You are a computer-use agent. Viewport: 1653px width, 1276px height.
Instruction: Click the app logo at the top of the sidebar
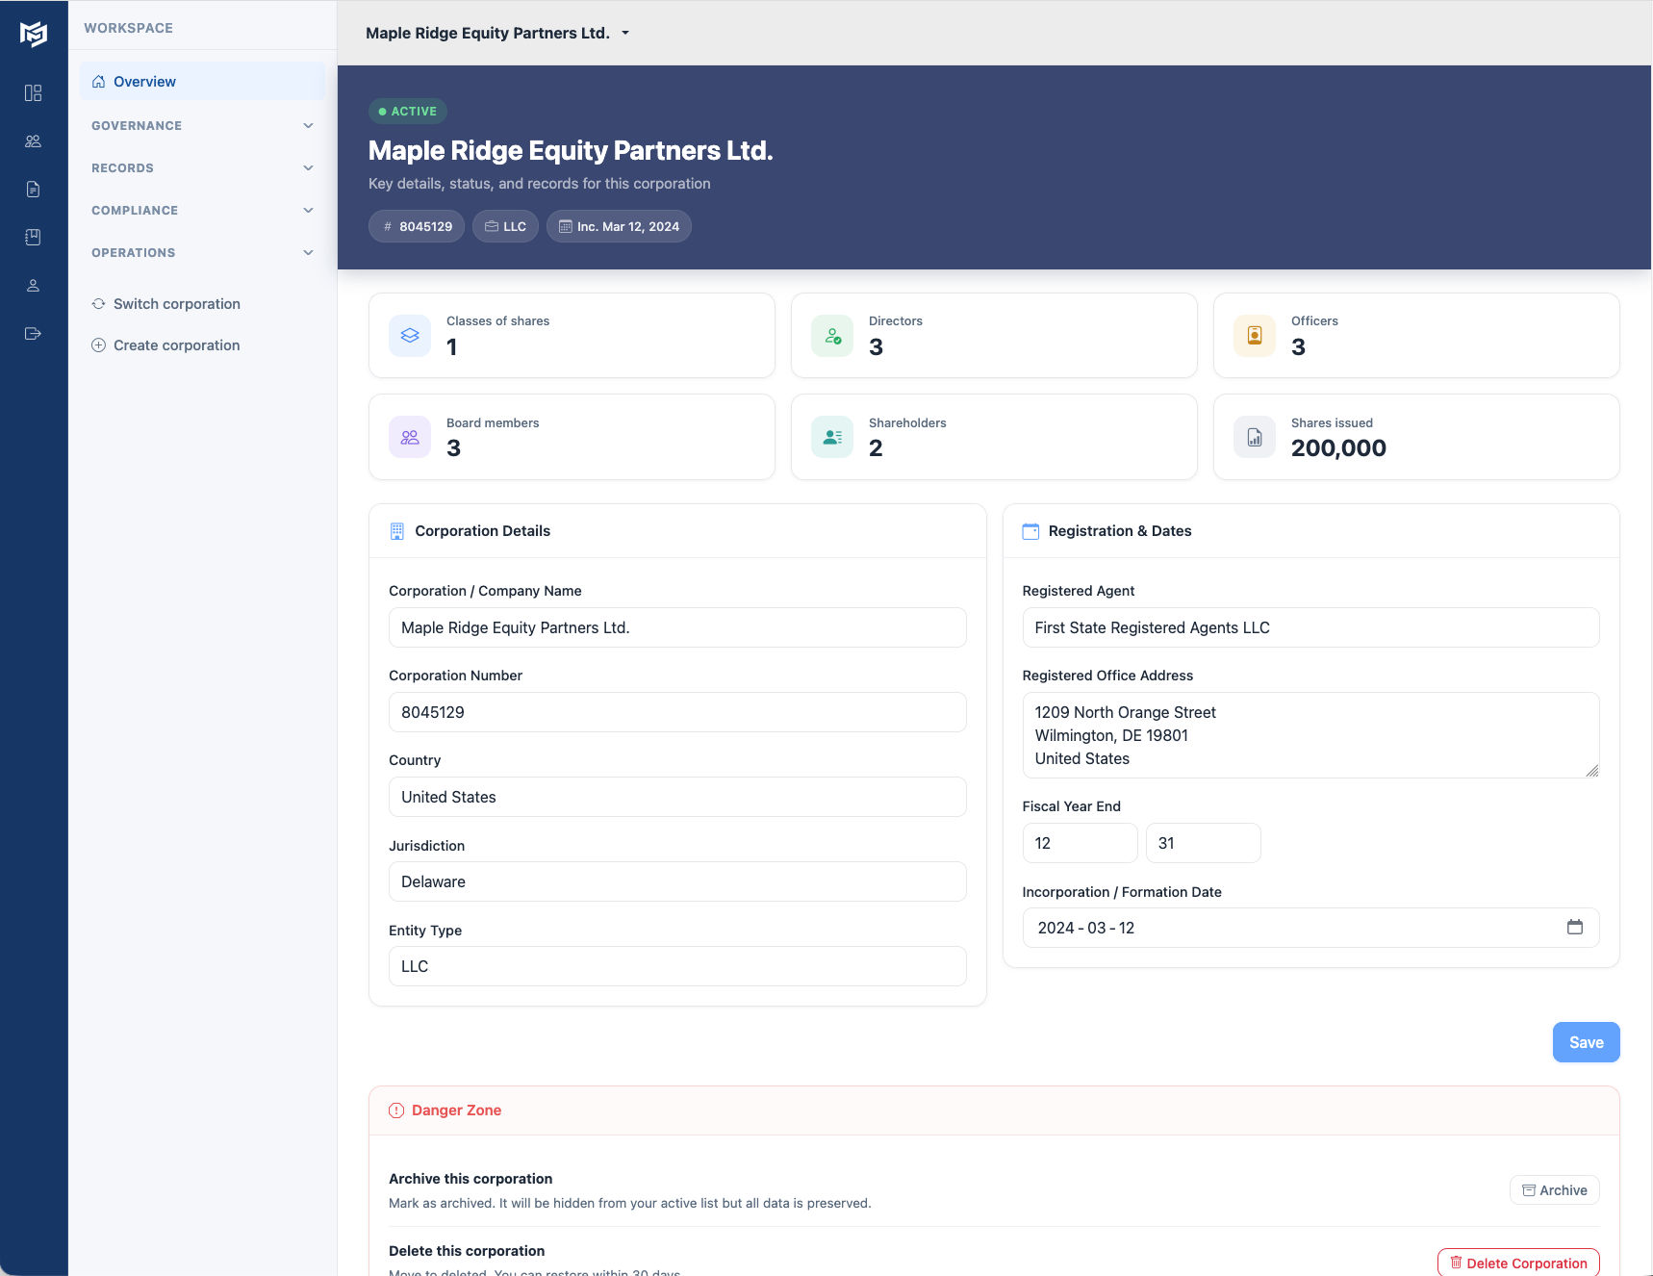(x=34, y=33)
